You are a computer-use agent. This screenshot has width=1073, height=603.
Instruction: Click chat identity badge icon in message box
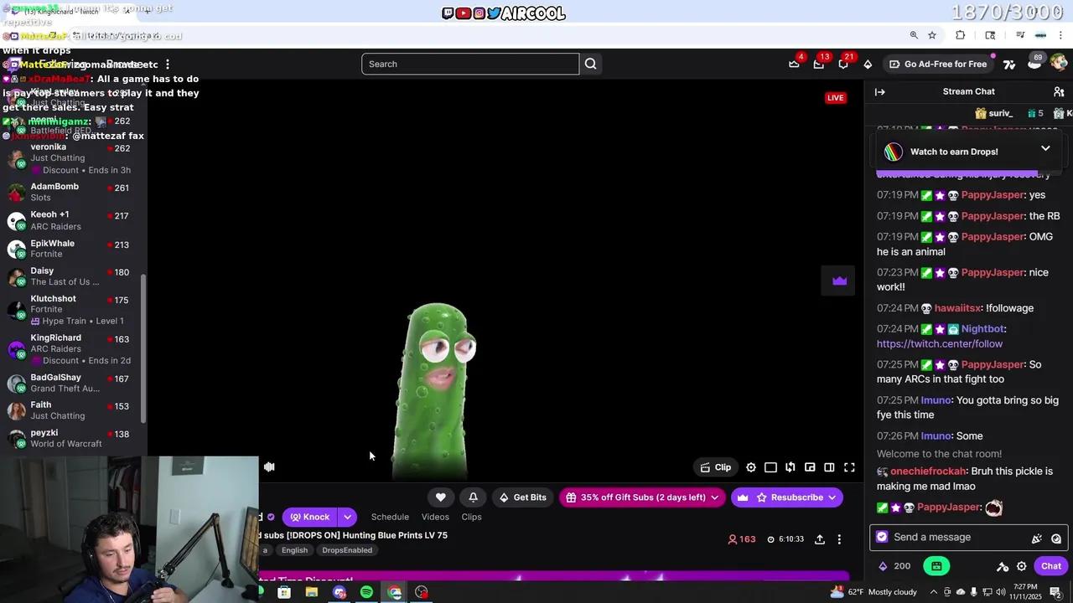(x=881, y=537)
